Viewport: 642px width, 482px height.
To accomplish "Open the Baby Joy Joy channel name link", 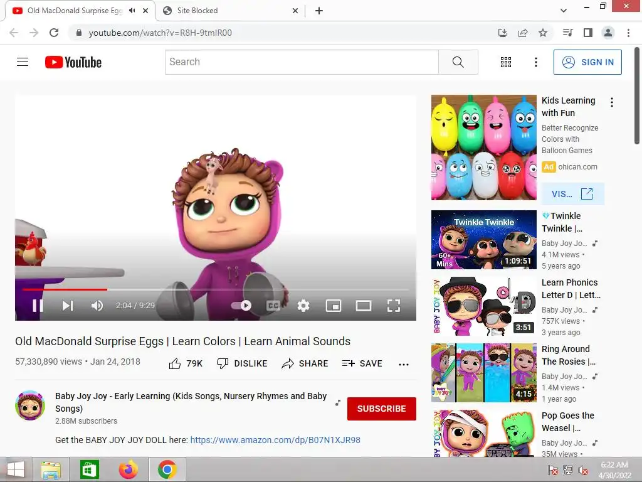I will coord(191,402).
